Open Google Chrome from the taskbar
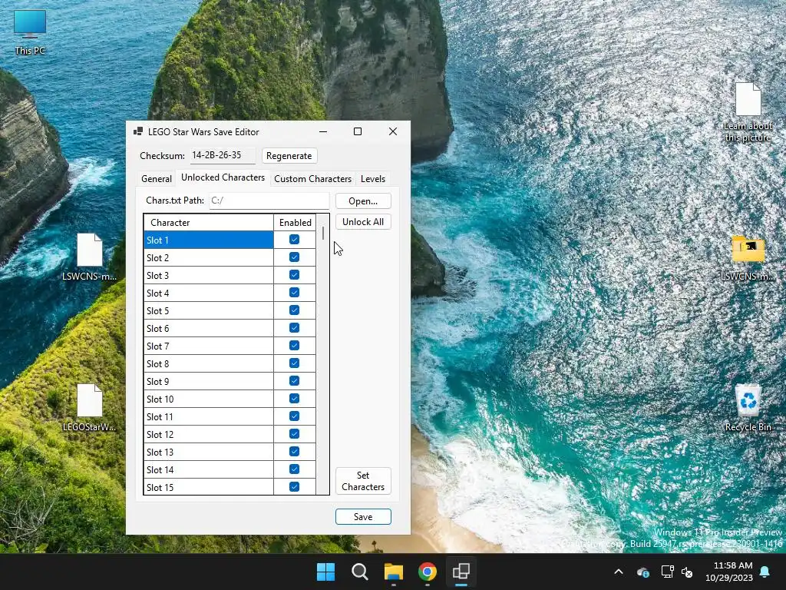This screenshot has width=786, height=590. coord(427,572)
